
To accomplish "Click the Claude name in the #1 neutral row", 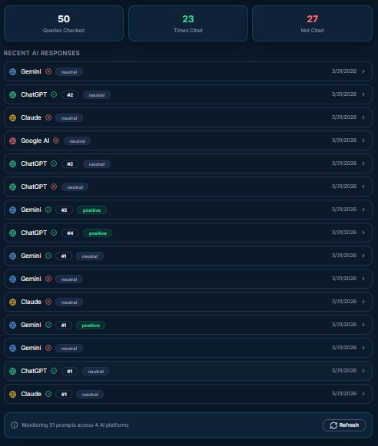I will pos(31,394).
